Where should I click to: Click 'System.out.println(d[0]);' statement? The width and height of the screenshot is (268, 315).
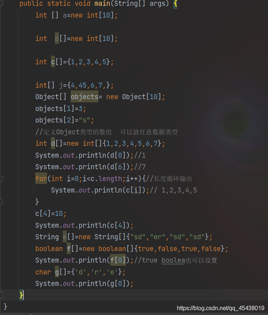(84, 155)
